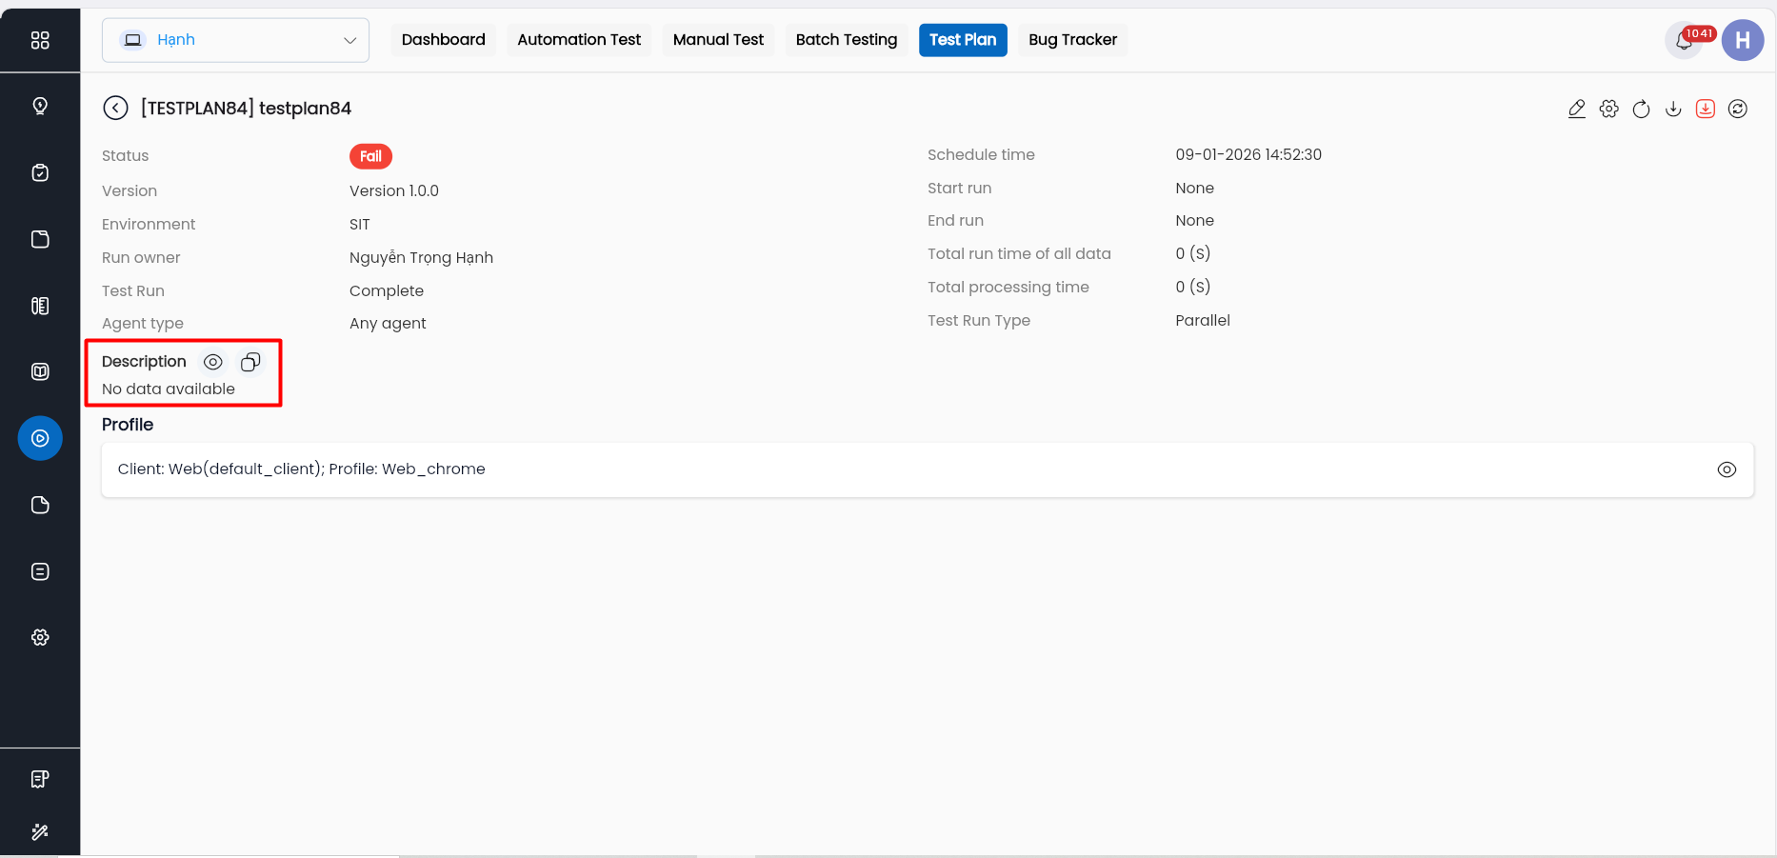Open notifications bell with 1041 badge
Viewport: 1777px width, 858px height.
click(x=1684, y=41)
